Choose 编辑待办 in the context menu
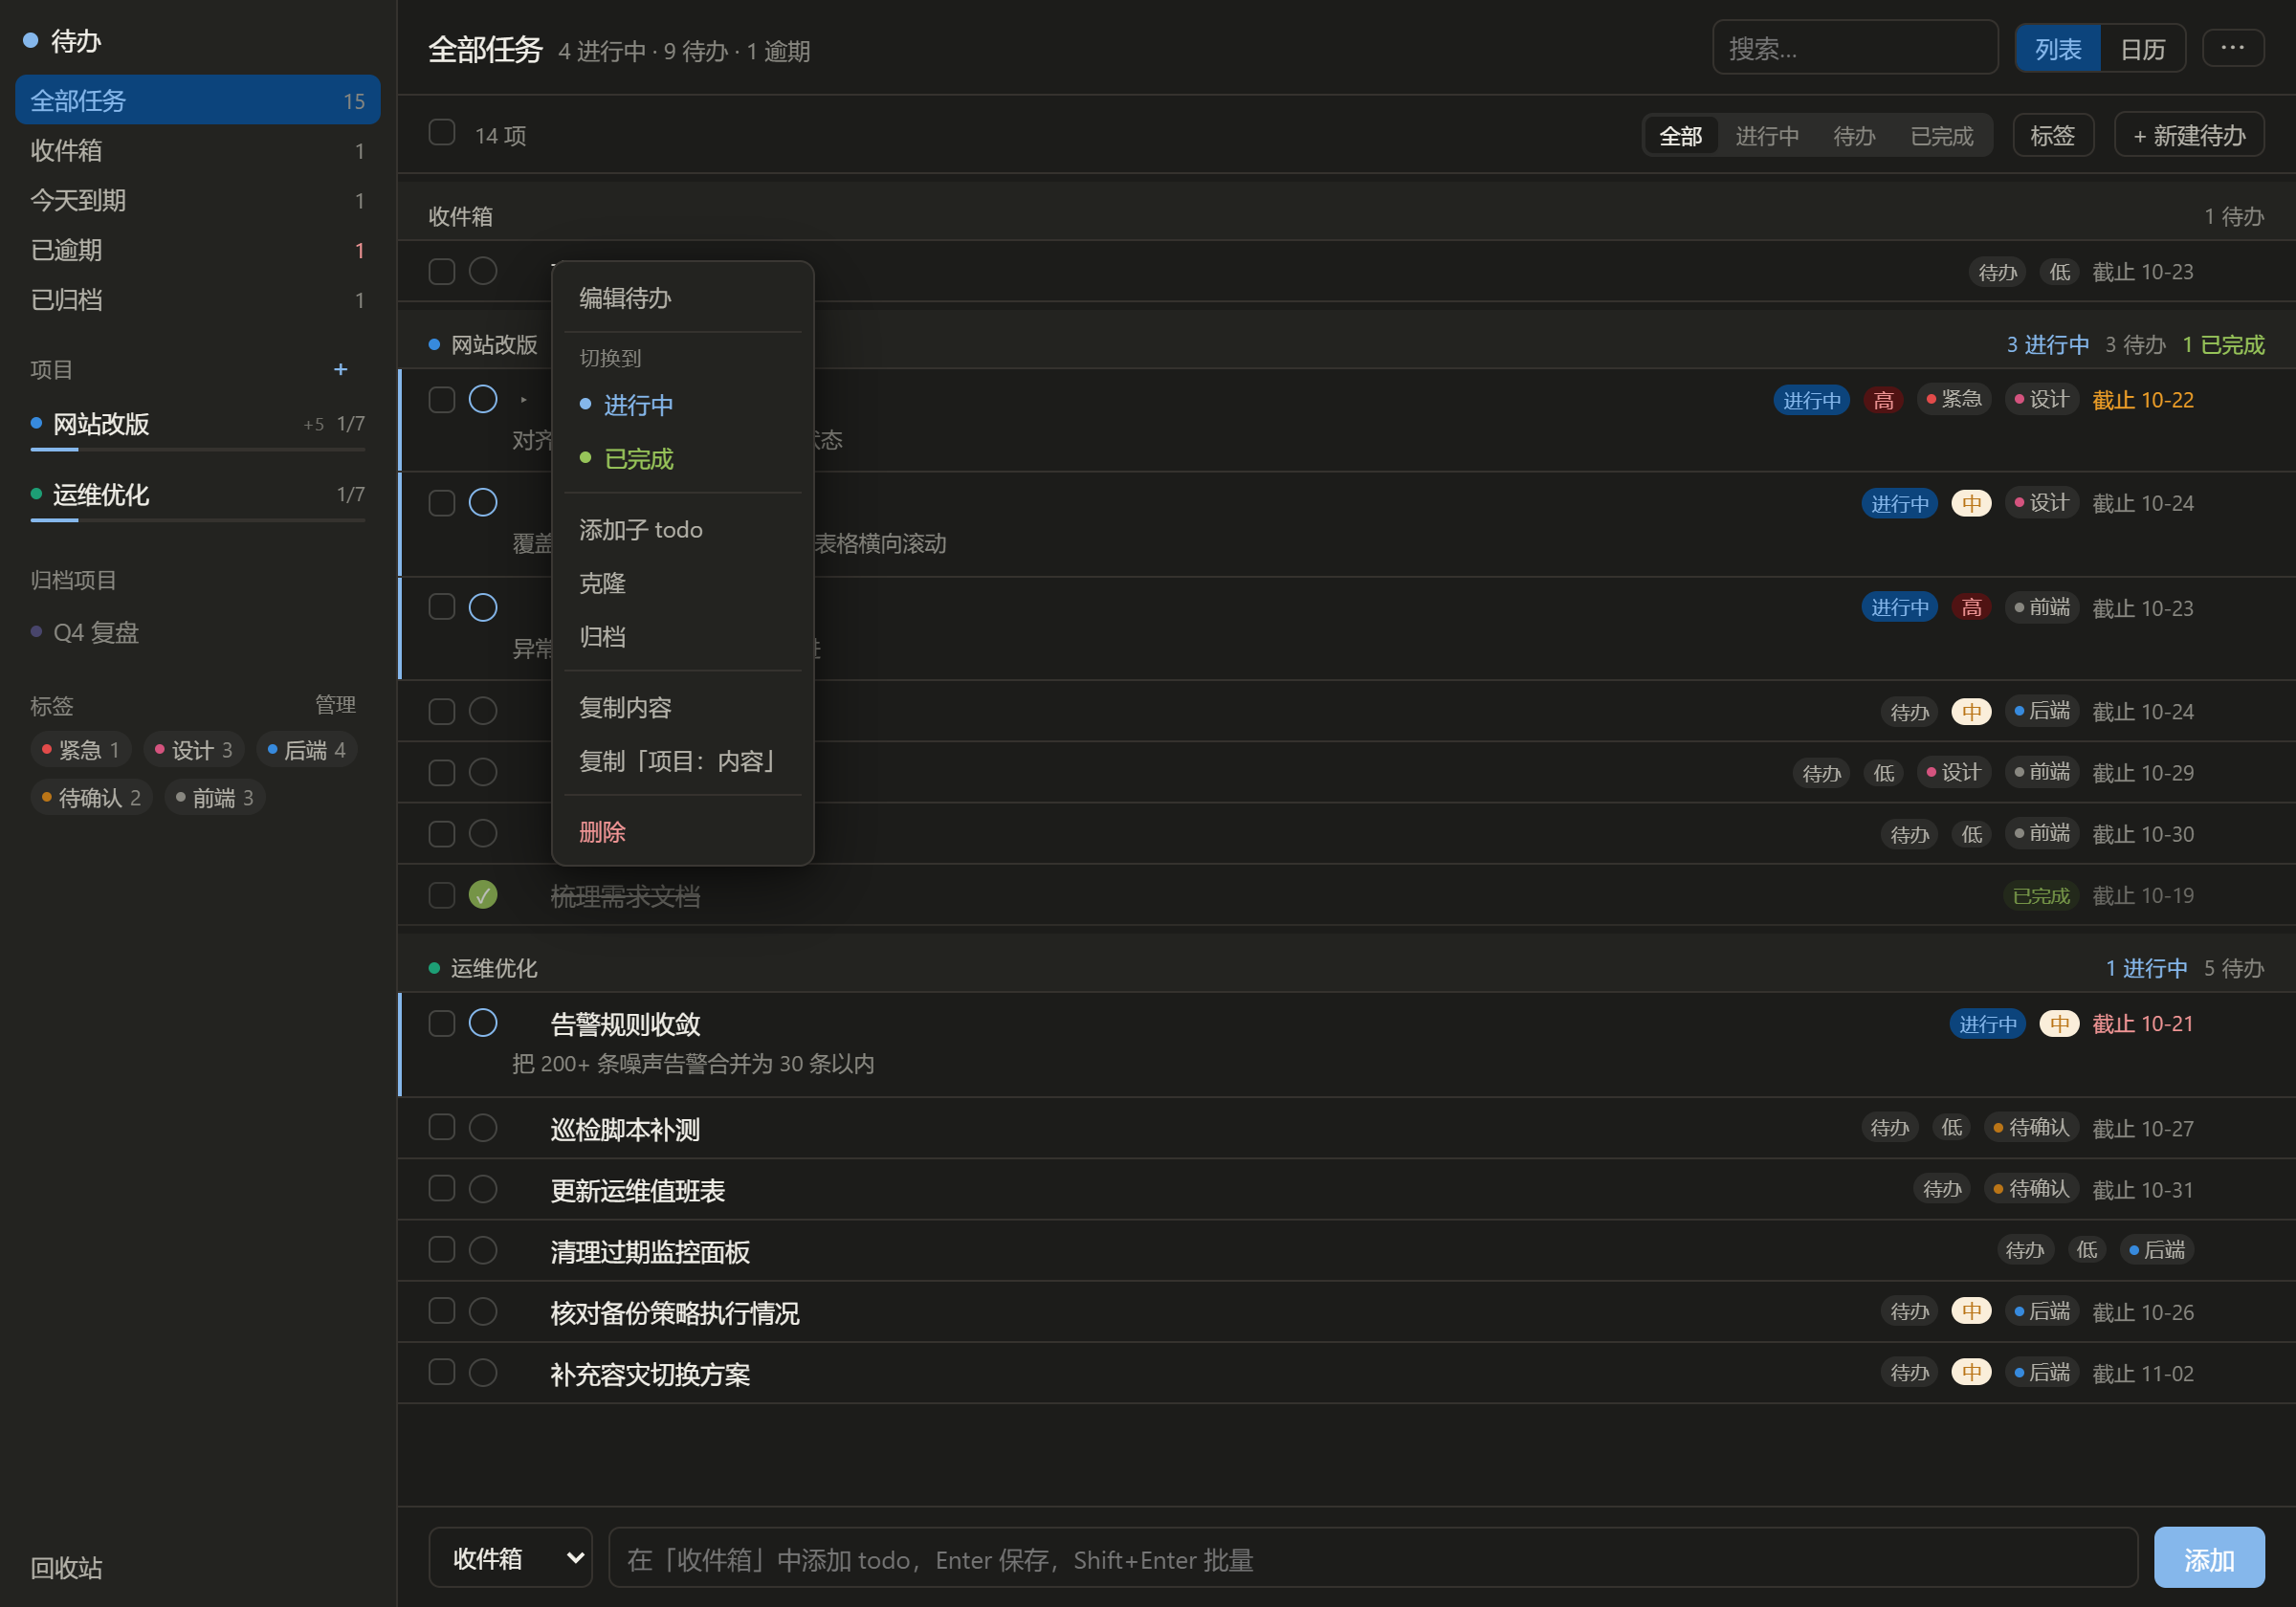This screenshot has width=2296, height=1607. 683,298
